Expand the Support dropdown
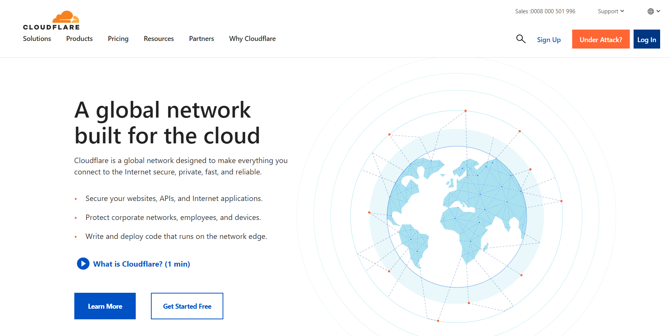The height and width of the screenshot is (336, 670). click(x=611, y=11)
